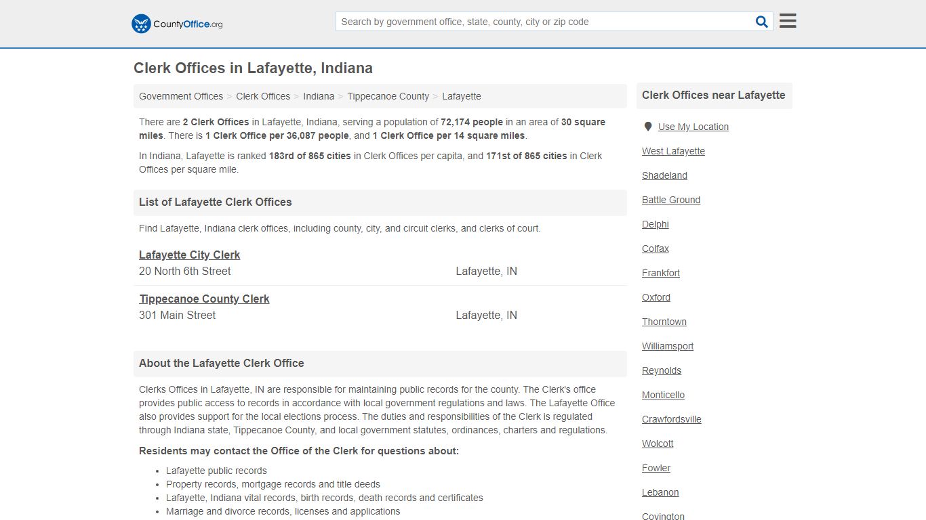Open Lafayette City Clerk listing
926x520 pixels.
click(x=190, y=255)
